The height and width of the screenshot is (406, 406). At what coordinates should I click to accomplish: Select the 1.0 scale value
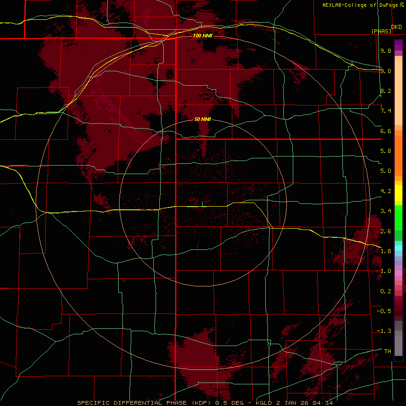(386, 271)
